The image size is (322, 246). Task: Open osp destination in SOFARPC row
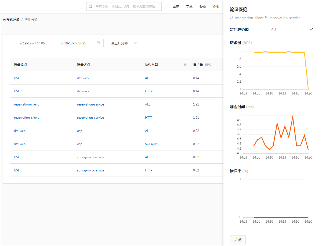click(79, 144)
